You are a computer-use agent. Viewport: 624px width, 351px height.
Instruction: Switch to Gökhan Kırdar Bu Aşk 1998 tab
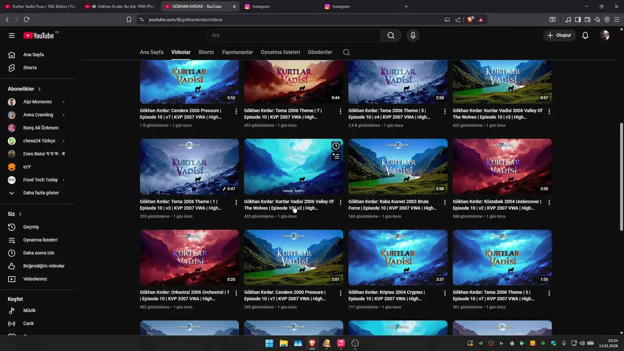coord(119,6)
